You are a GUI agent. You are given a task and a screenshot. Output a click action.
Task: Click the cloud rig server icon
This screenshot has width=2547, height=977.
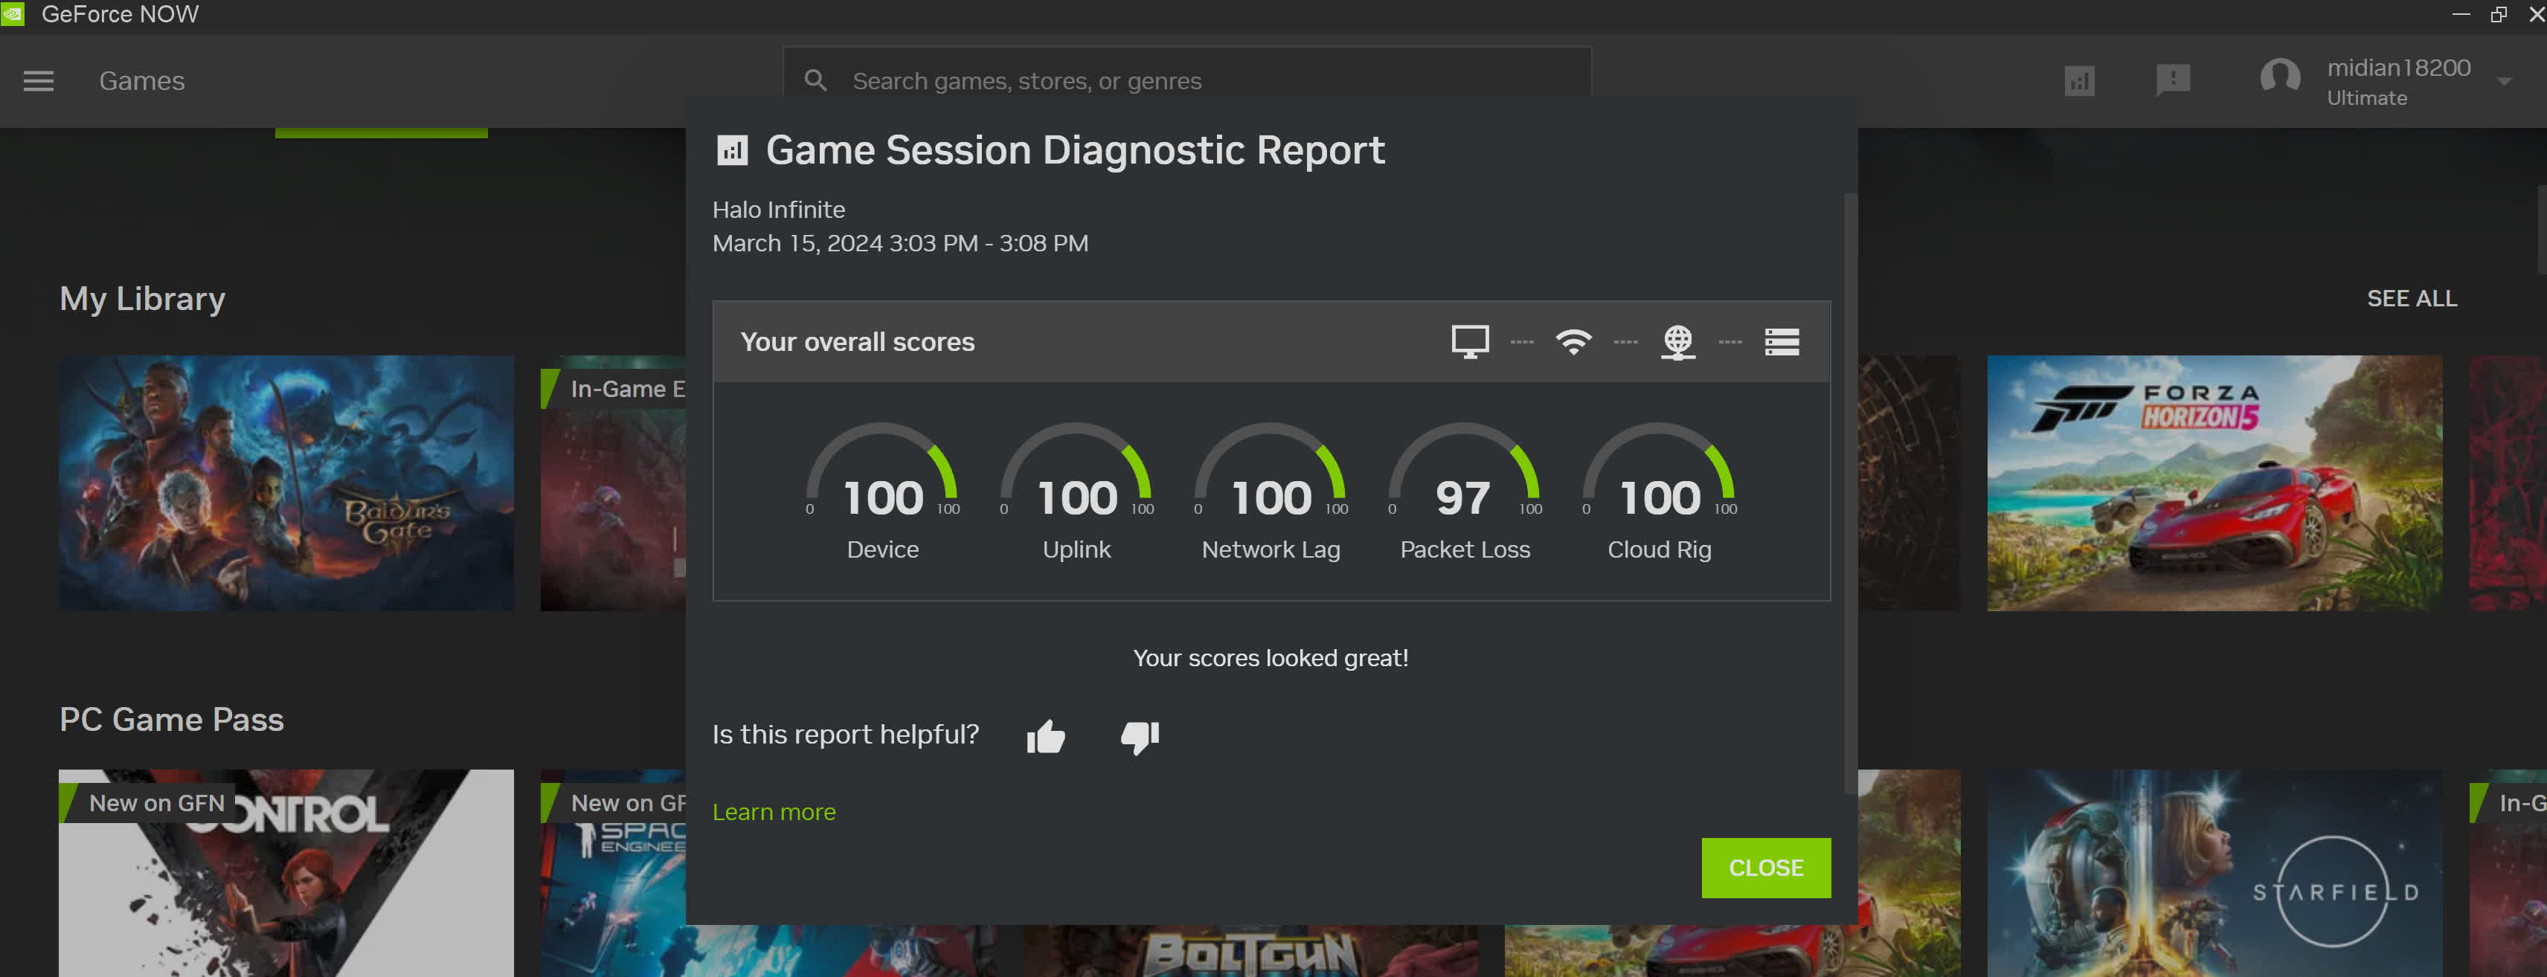point(1782,342)
